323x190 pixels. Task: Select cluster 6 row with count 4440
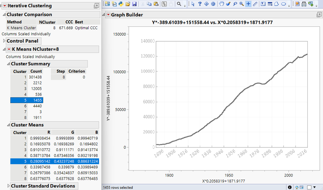click(27, 106)
